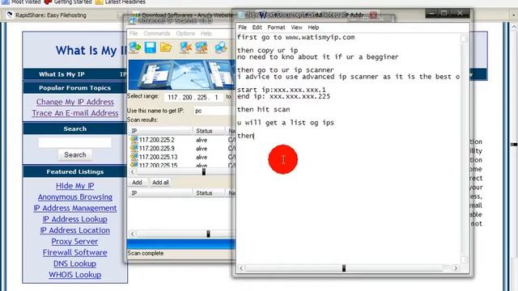
Task: Click Notepad horizontal scrollbar left arrow
Action: pyautogui.click(x=241, y=268)
